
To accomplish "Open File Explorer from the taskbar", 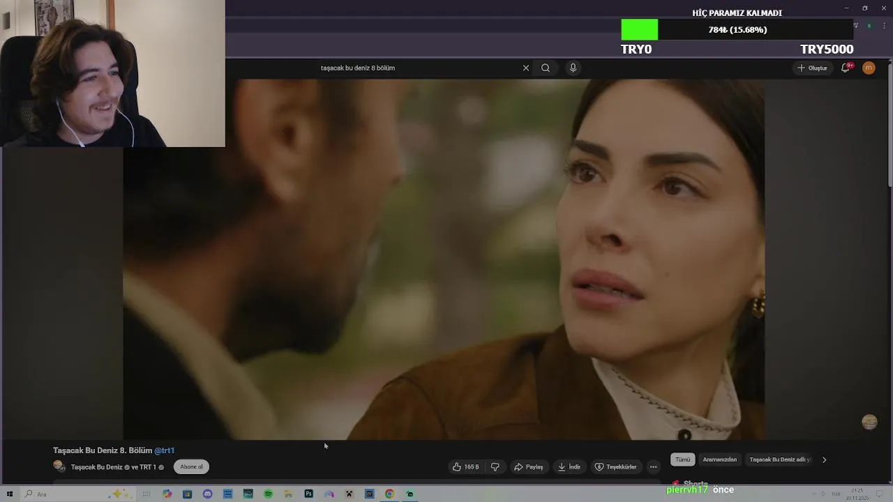I will click(x=288, y=494).
